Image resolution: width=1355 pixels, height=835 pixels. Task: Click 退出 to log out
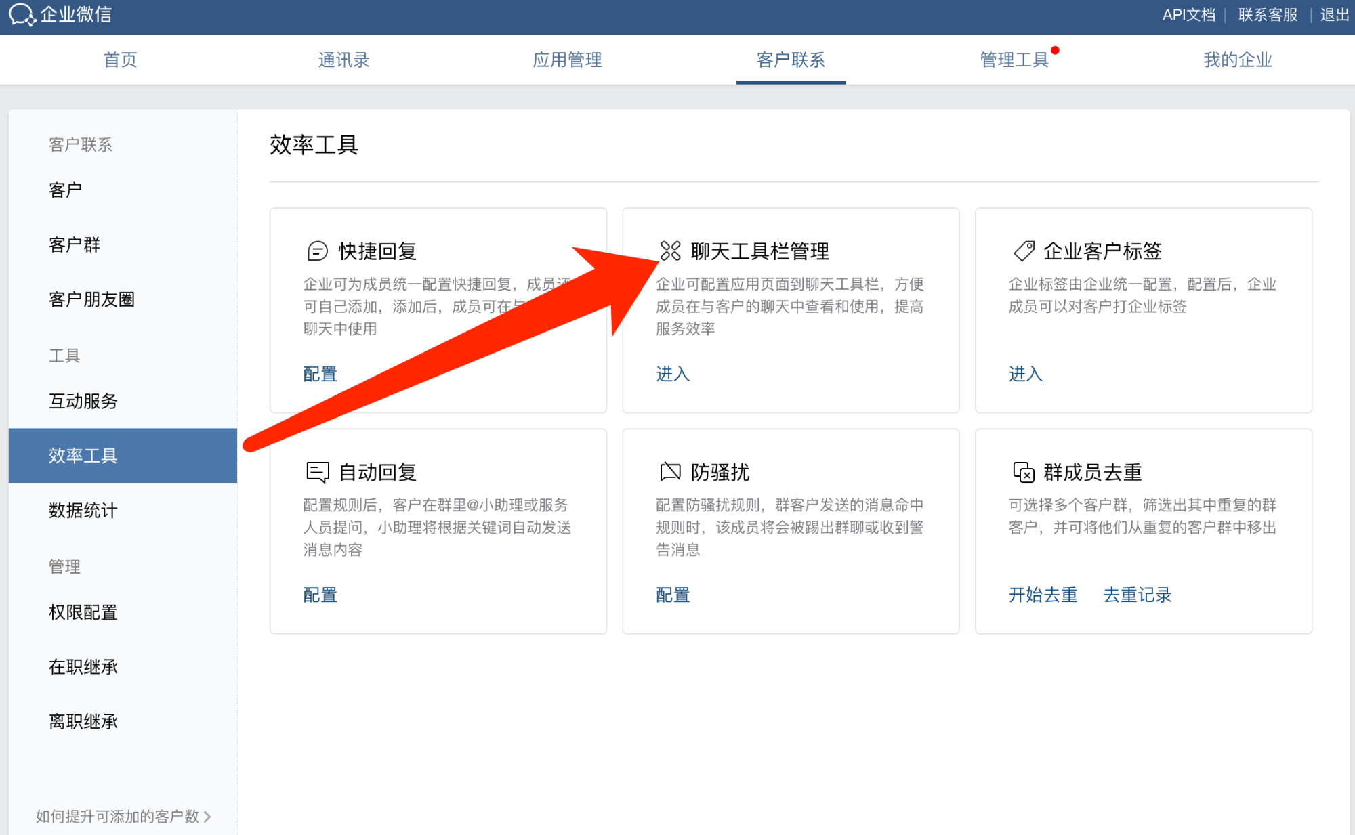pos(1334,15)
